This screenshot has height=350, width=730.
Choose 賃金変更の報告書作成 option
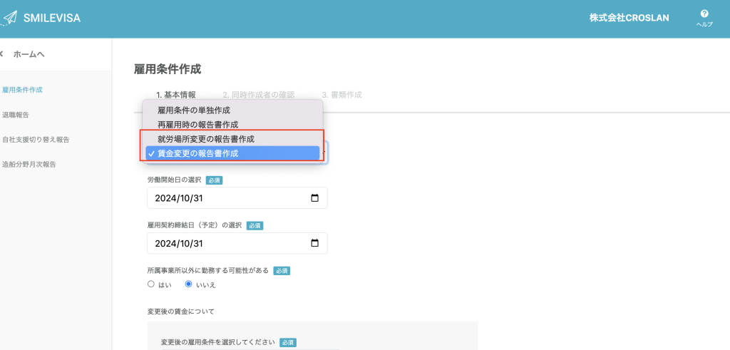pos(232,153)
